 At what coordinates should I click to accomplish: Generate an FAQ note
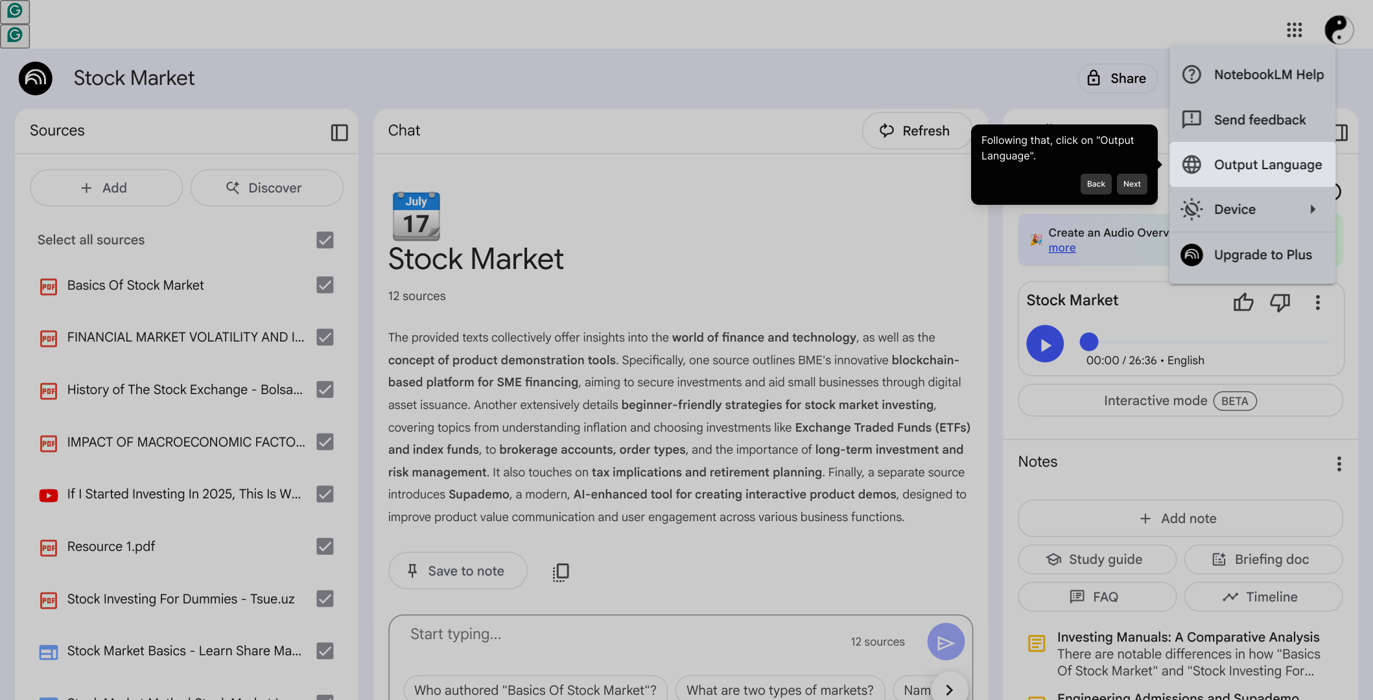(1097, 597)
